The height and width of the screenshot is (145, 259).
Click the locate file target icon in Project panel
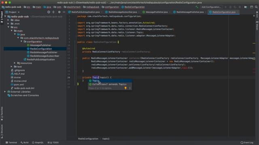[49, 12]
